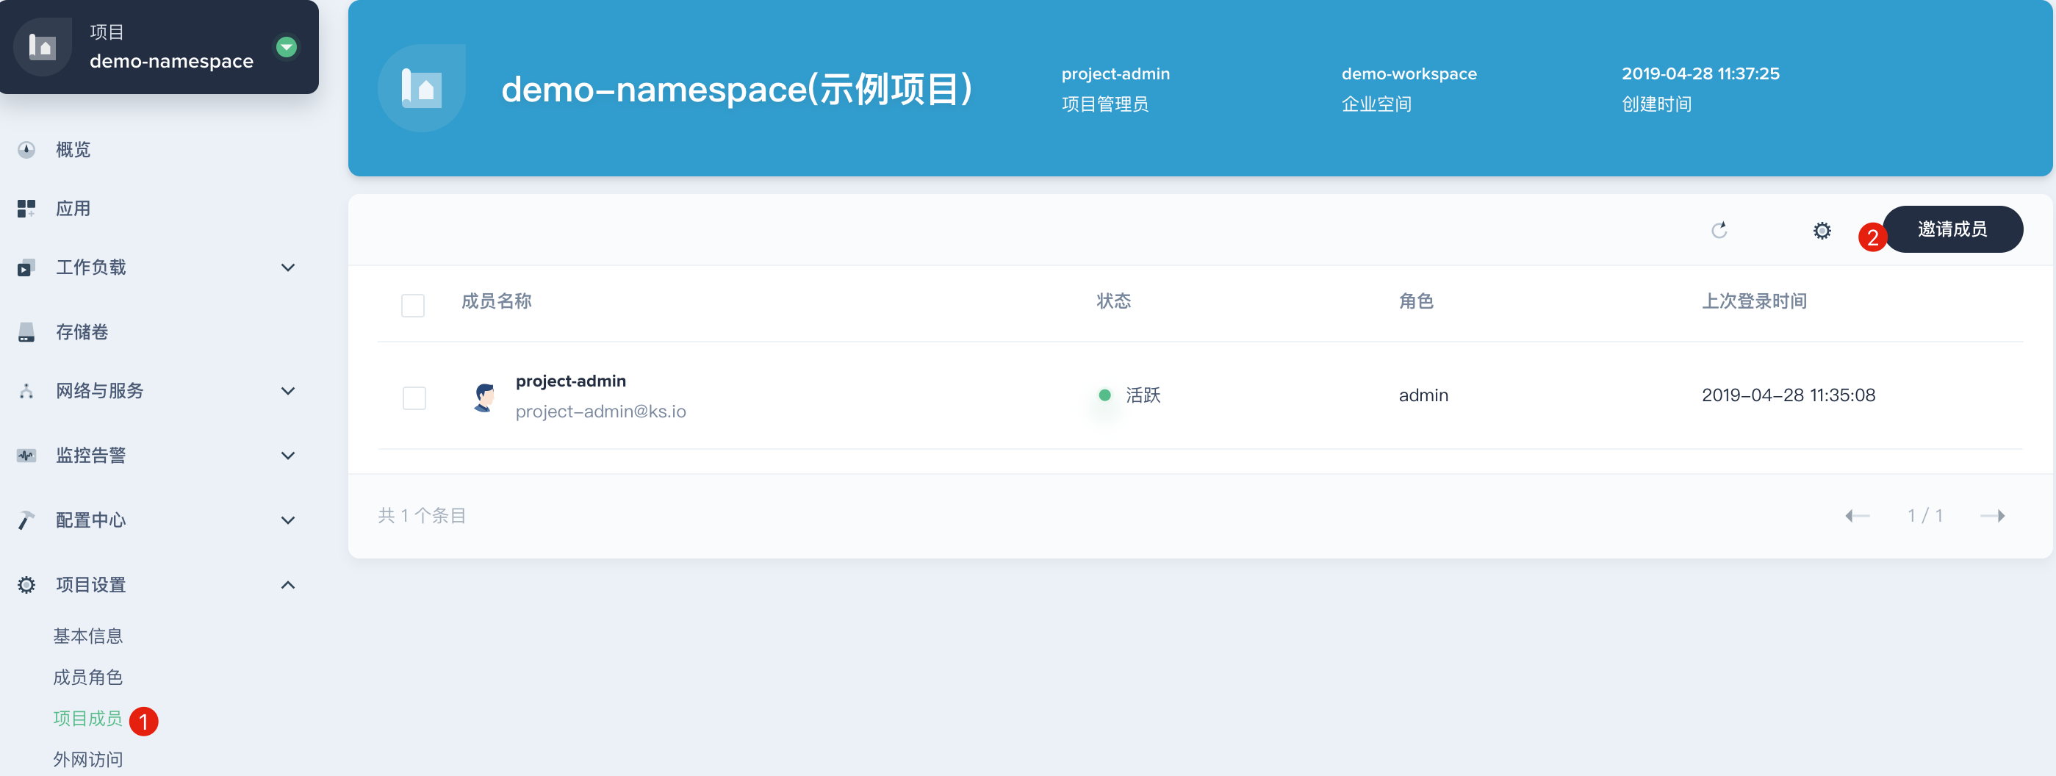Open the project switcher green dropdown arrow

point(287,47)
